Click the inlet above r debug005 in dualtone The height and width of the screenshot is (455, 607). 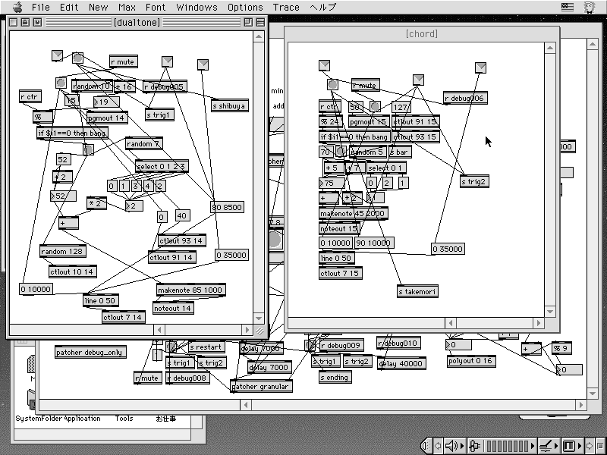(167, 61)
